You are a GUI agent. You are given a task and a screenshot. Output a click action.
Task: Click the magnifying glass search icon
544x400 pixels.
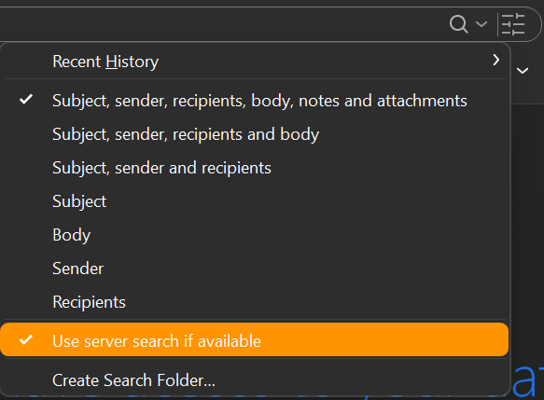tap(459, 24)
